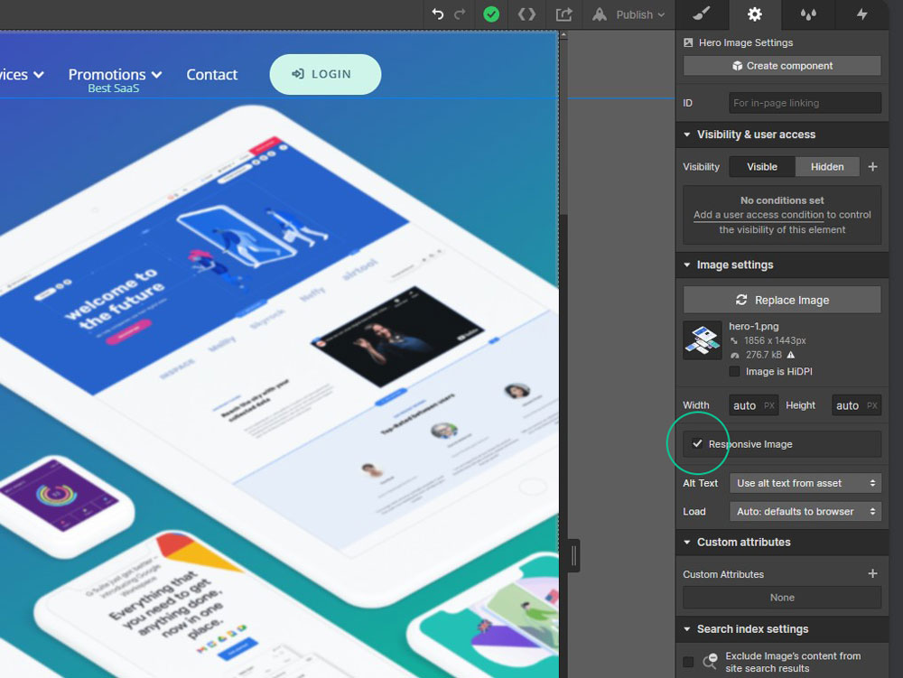Switch to the Settings gear tab
The height and width of the screenshot is (678, 903).
pyautogui.click(x=754, y=14)
